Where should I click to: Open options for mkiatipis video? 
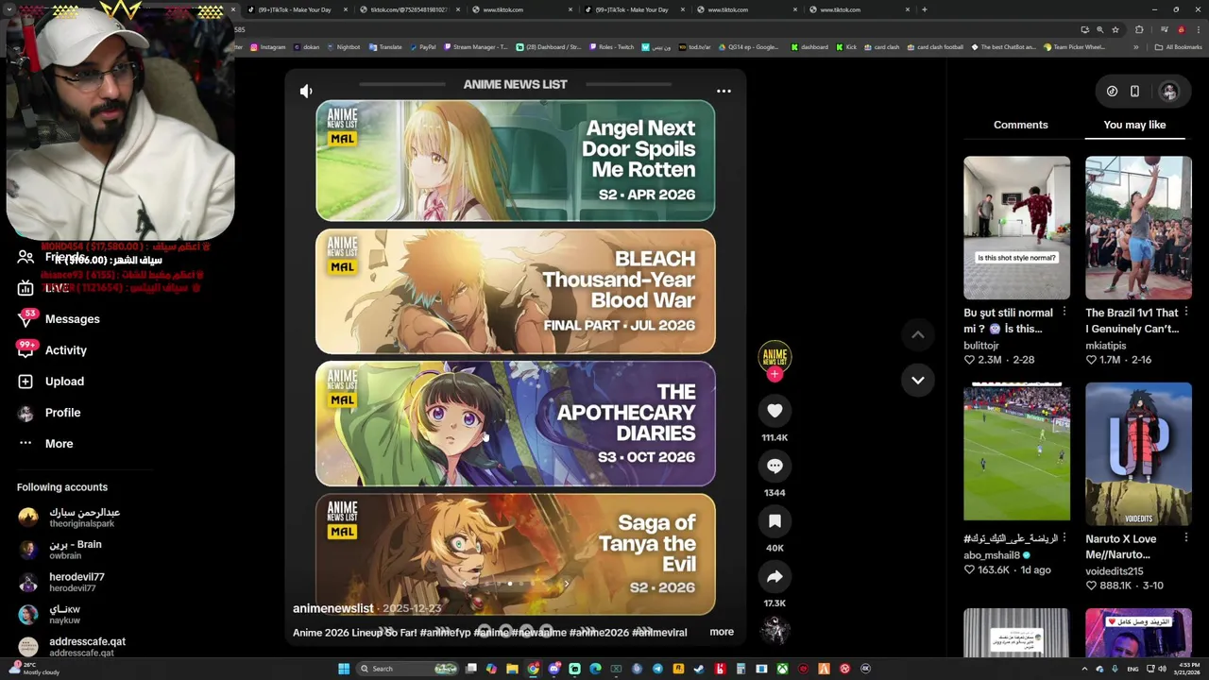coord(1186,312)
